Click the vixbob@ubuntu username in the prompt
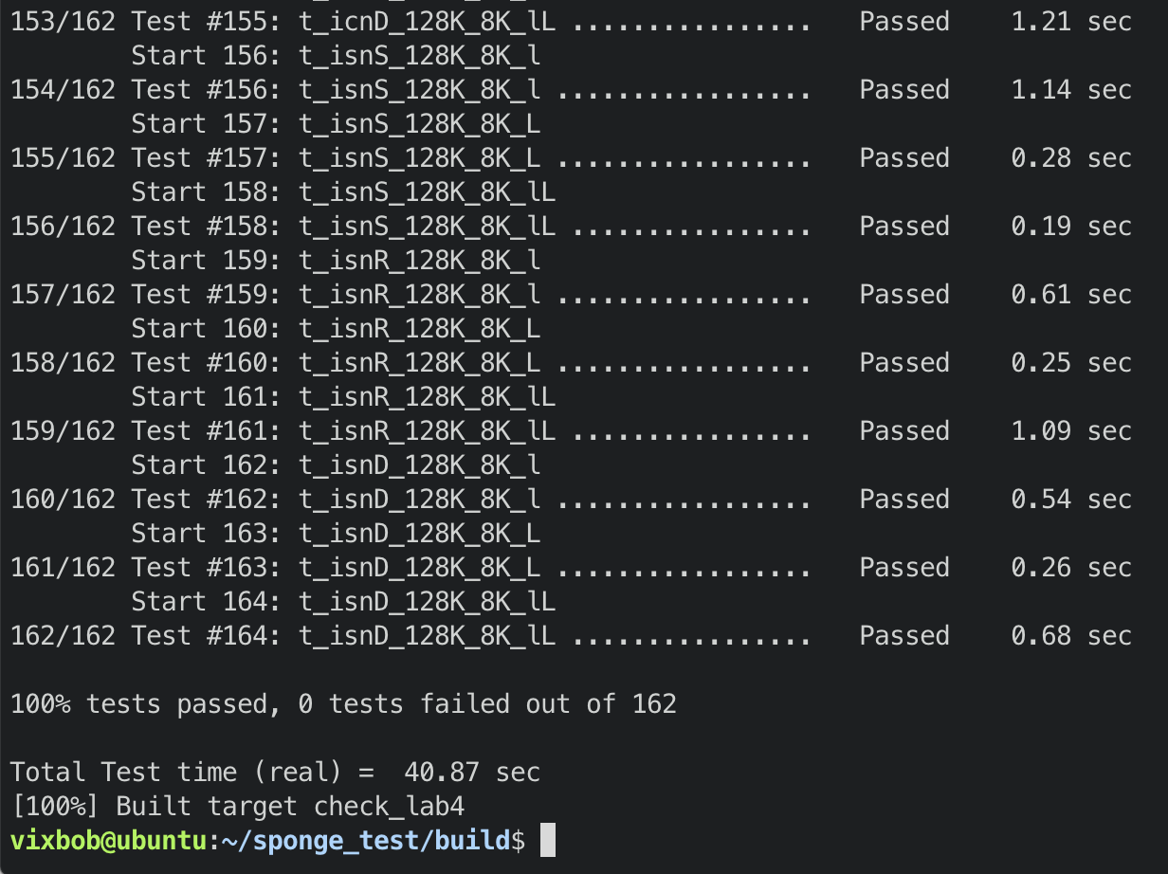 pyautogui.click(x=108, y=841)
